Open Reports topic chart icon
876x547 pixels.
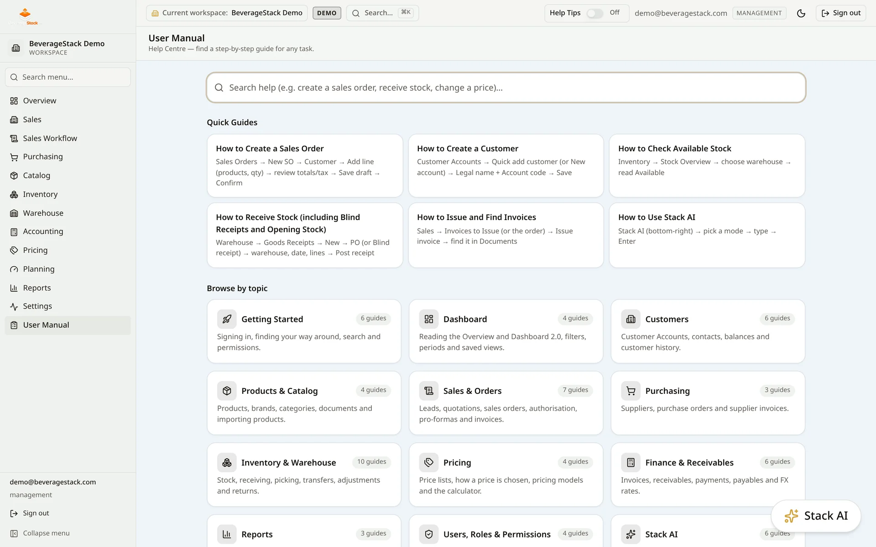[x=227, y=534]
